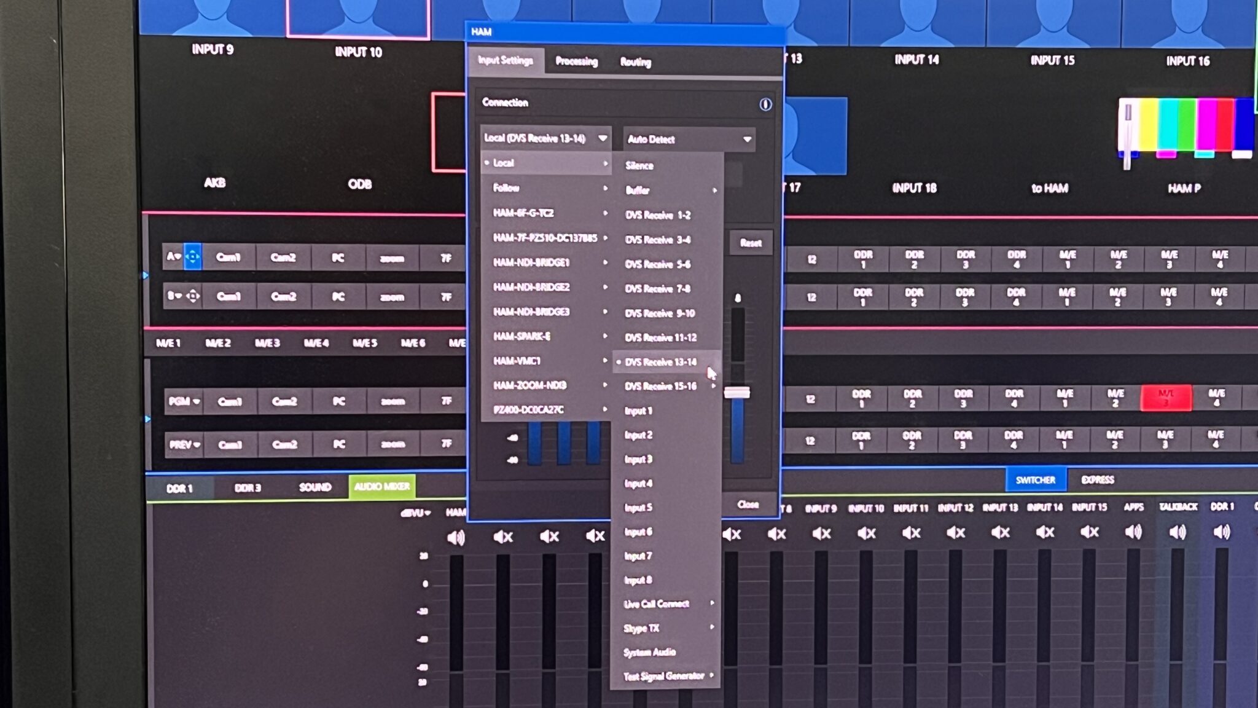Switch to the Processing tab

click(577, 62)
